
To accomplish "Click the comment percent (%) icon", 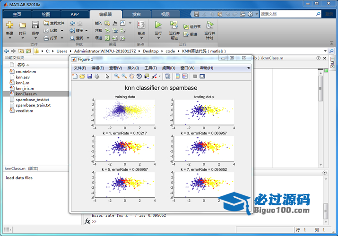I will (107, 31).
